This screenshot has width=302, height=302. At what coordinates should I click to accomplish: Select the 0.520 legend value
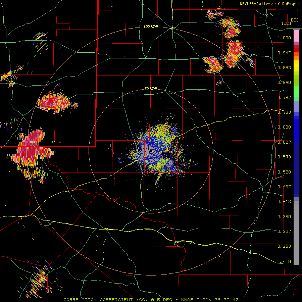pos(284,172)
